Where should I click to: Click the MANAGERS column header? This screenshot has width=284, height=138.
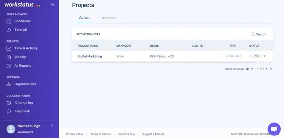[x=124, y=46]
